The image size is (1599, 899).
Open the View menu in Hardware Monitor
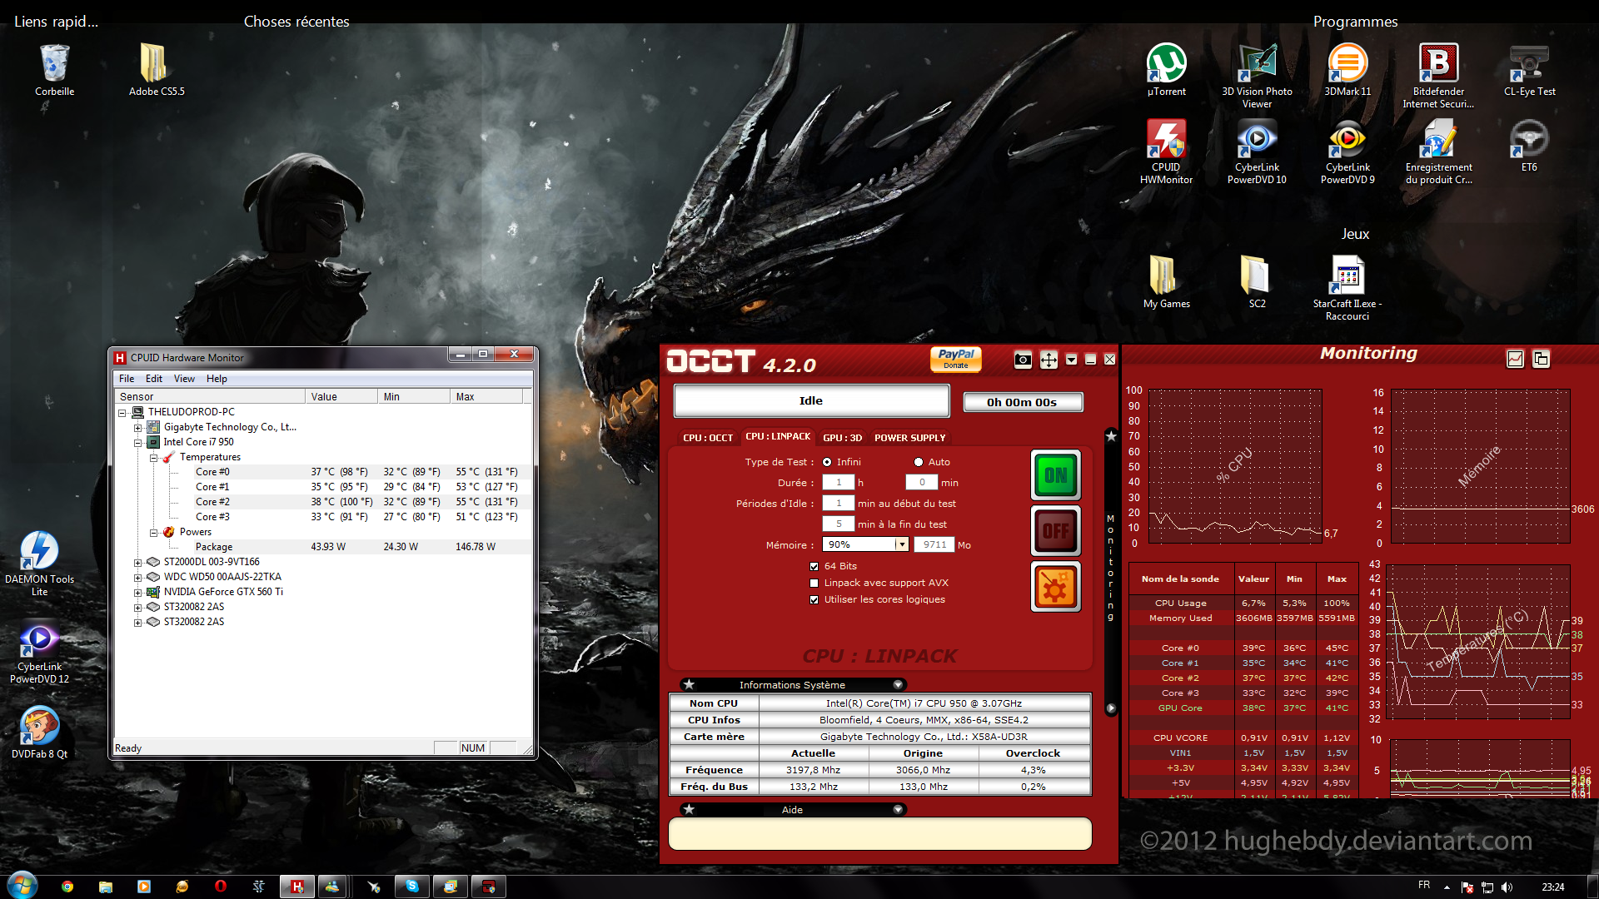[x=184, y=379]
